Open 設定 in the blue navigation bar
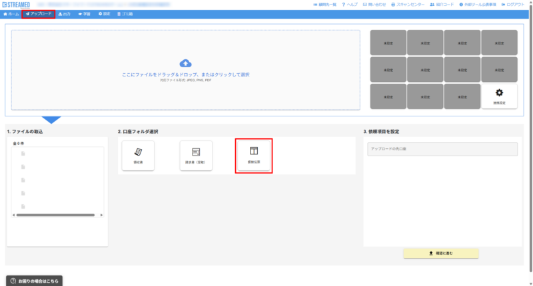Image resolution: width=533 pixels, height=286 pixels. coord(105,14)
